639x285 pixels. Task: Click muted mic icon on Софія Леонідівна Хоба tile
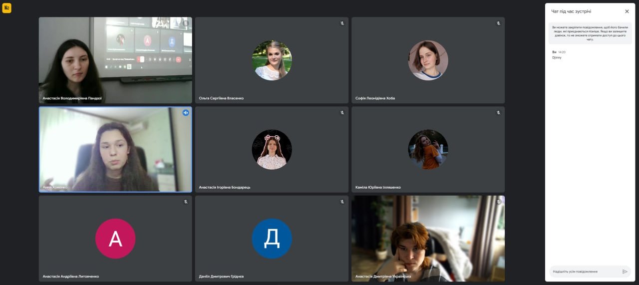498,23
